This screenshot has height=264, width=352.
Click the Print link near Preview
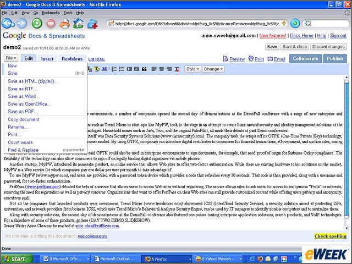click(x=256, y=59)
